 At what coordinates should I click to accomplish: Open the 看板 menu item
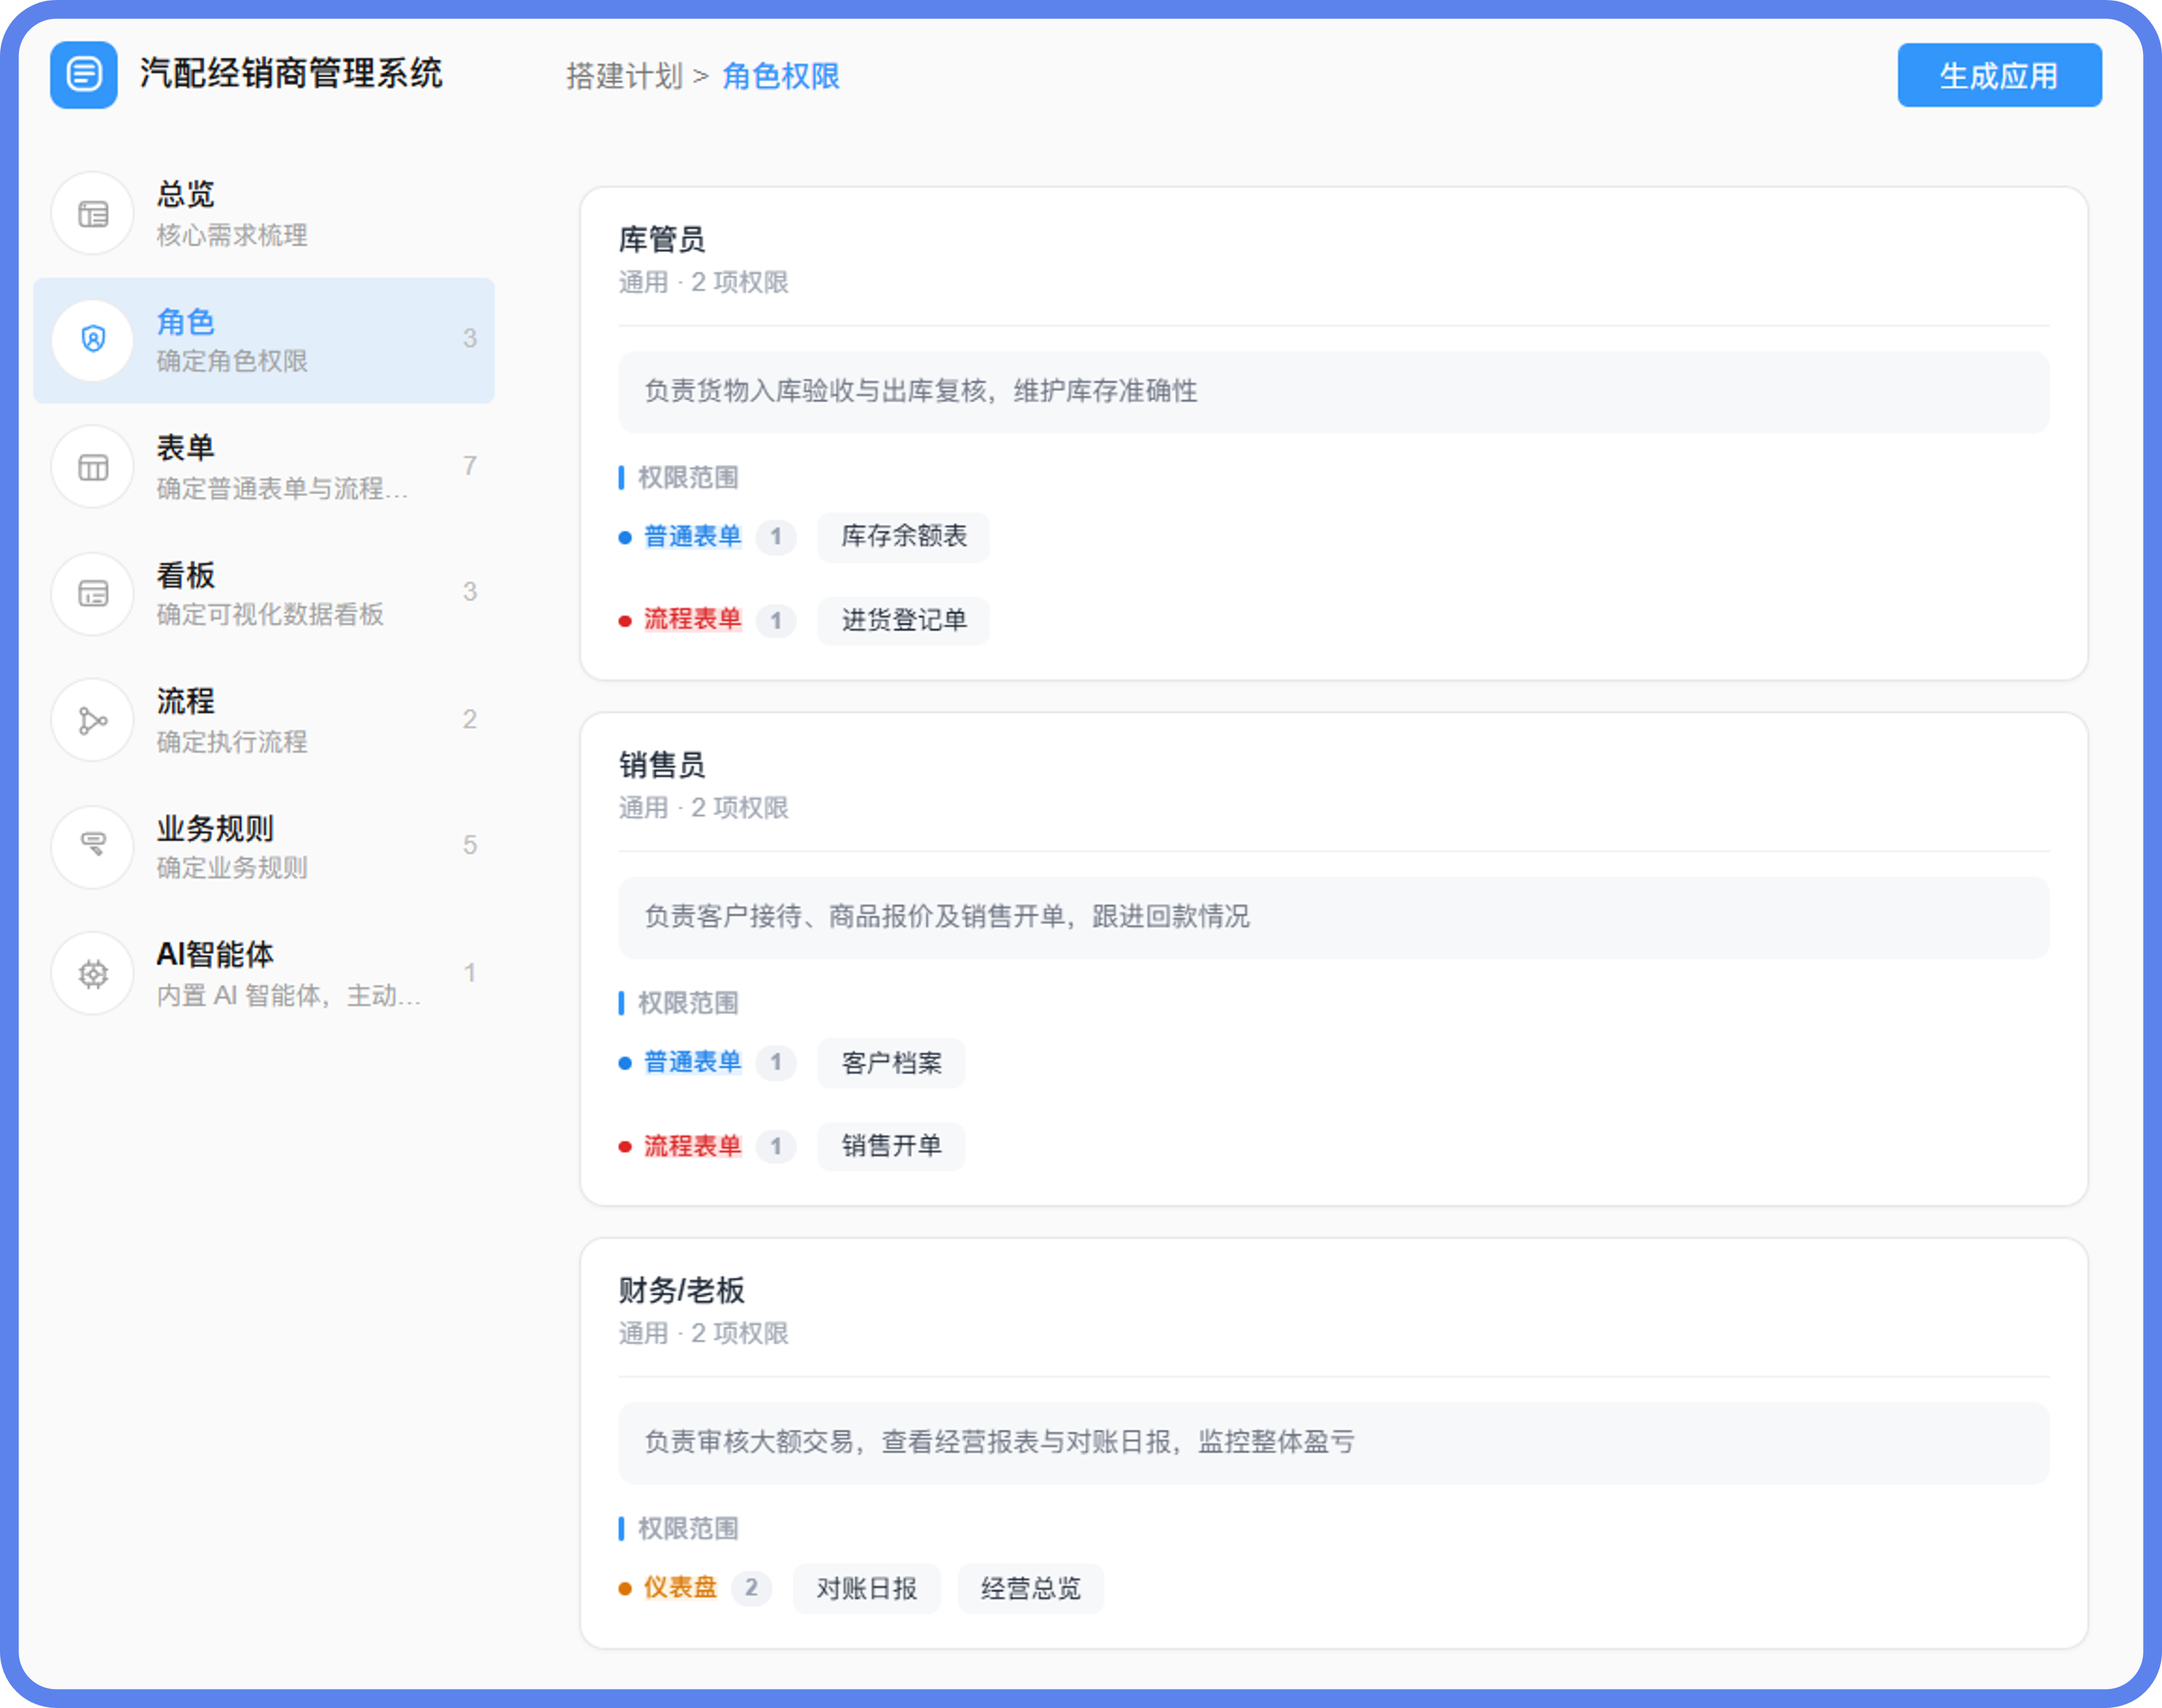(264, 594)
